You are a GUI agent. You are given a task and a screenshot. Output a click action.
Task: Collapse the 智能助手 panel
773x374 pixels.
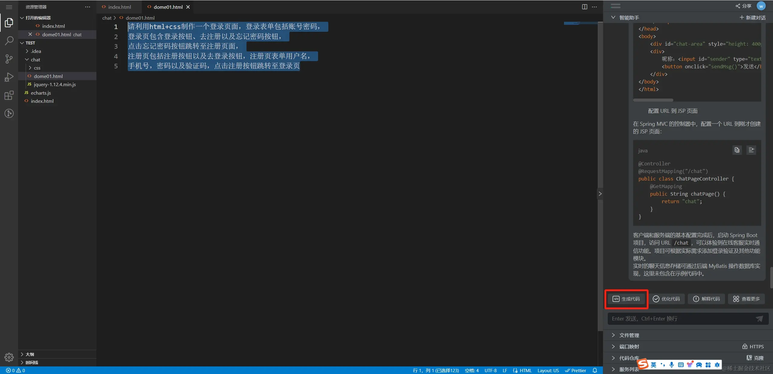coord(613,17)
